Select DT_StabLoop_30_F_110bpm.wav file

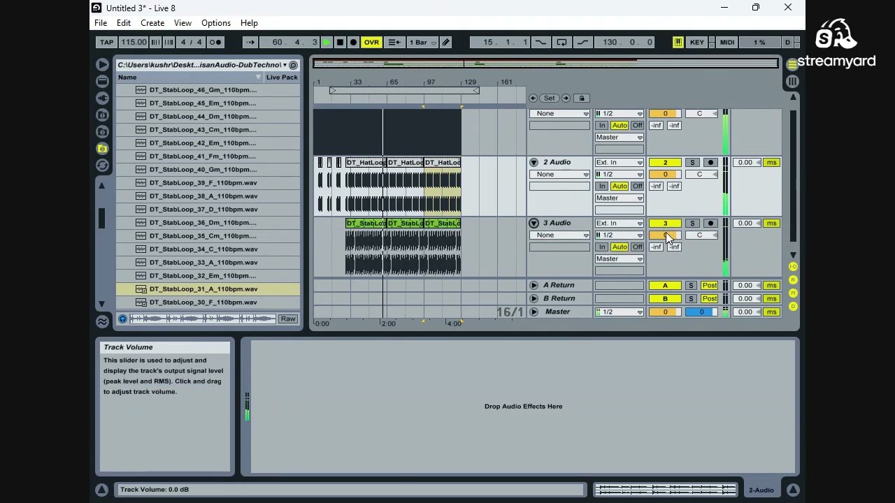[x=208, y=302]
